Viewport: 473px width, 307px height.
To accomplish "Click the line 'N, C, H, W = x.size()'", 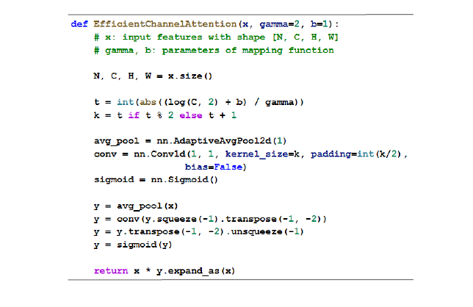I will tap(153, 76).
